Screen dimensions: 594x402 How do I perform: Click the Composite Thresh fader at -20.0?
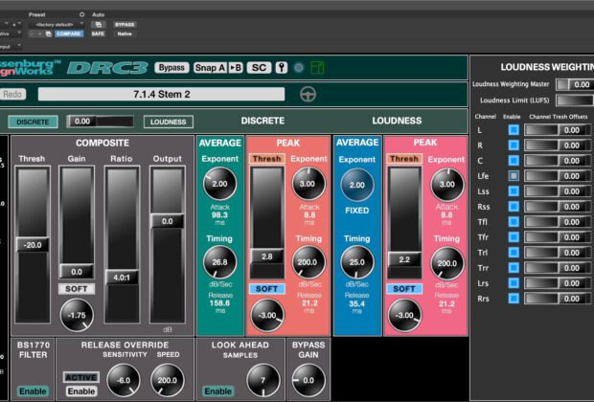pos(33,245)
